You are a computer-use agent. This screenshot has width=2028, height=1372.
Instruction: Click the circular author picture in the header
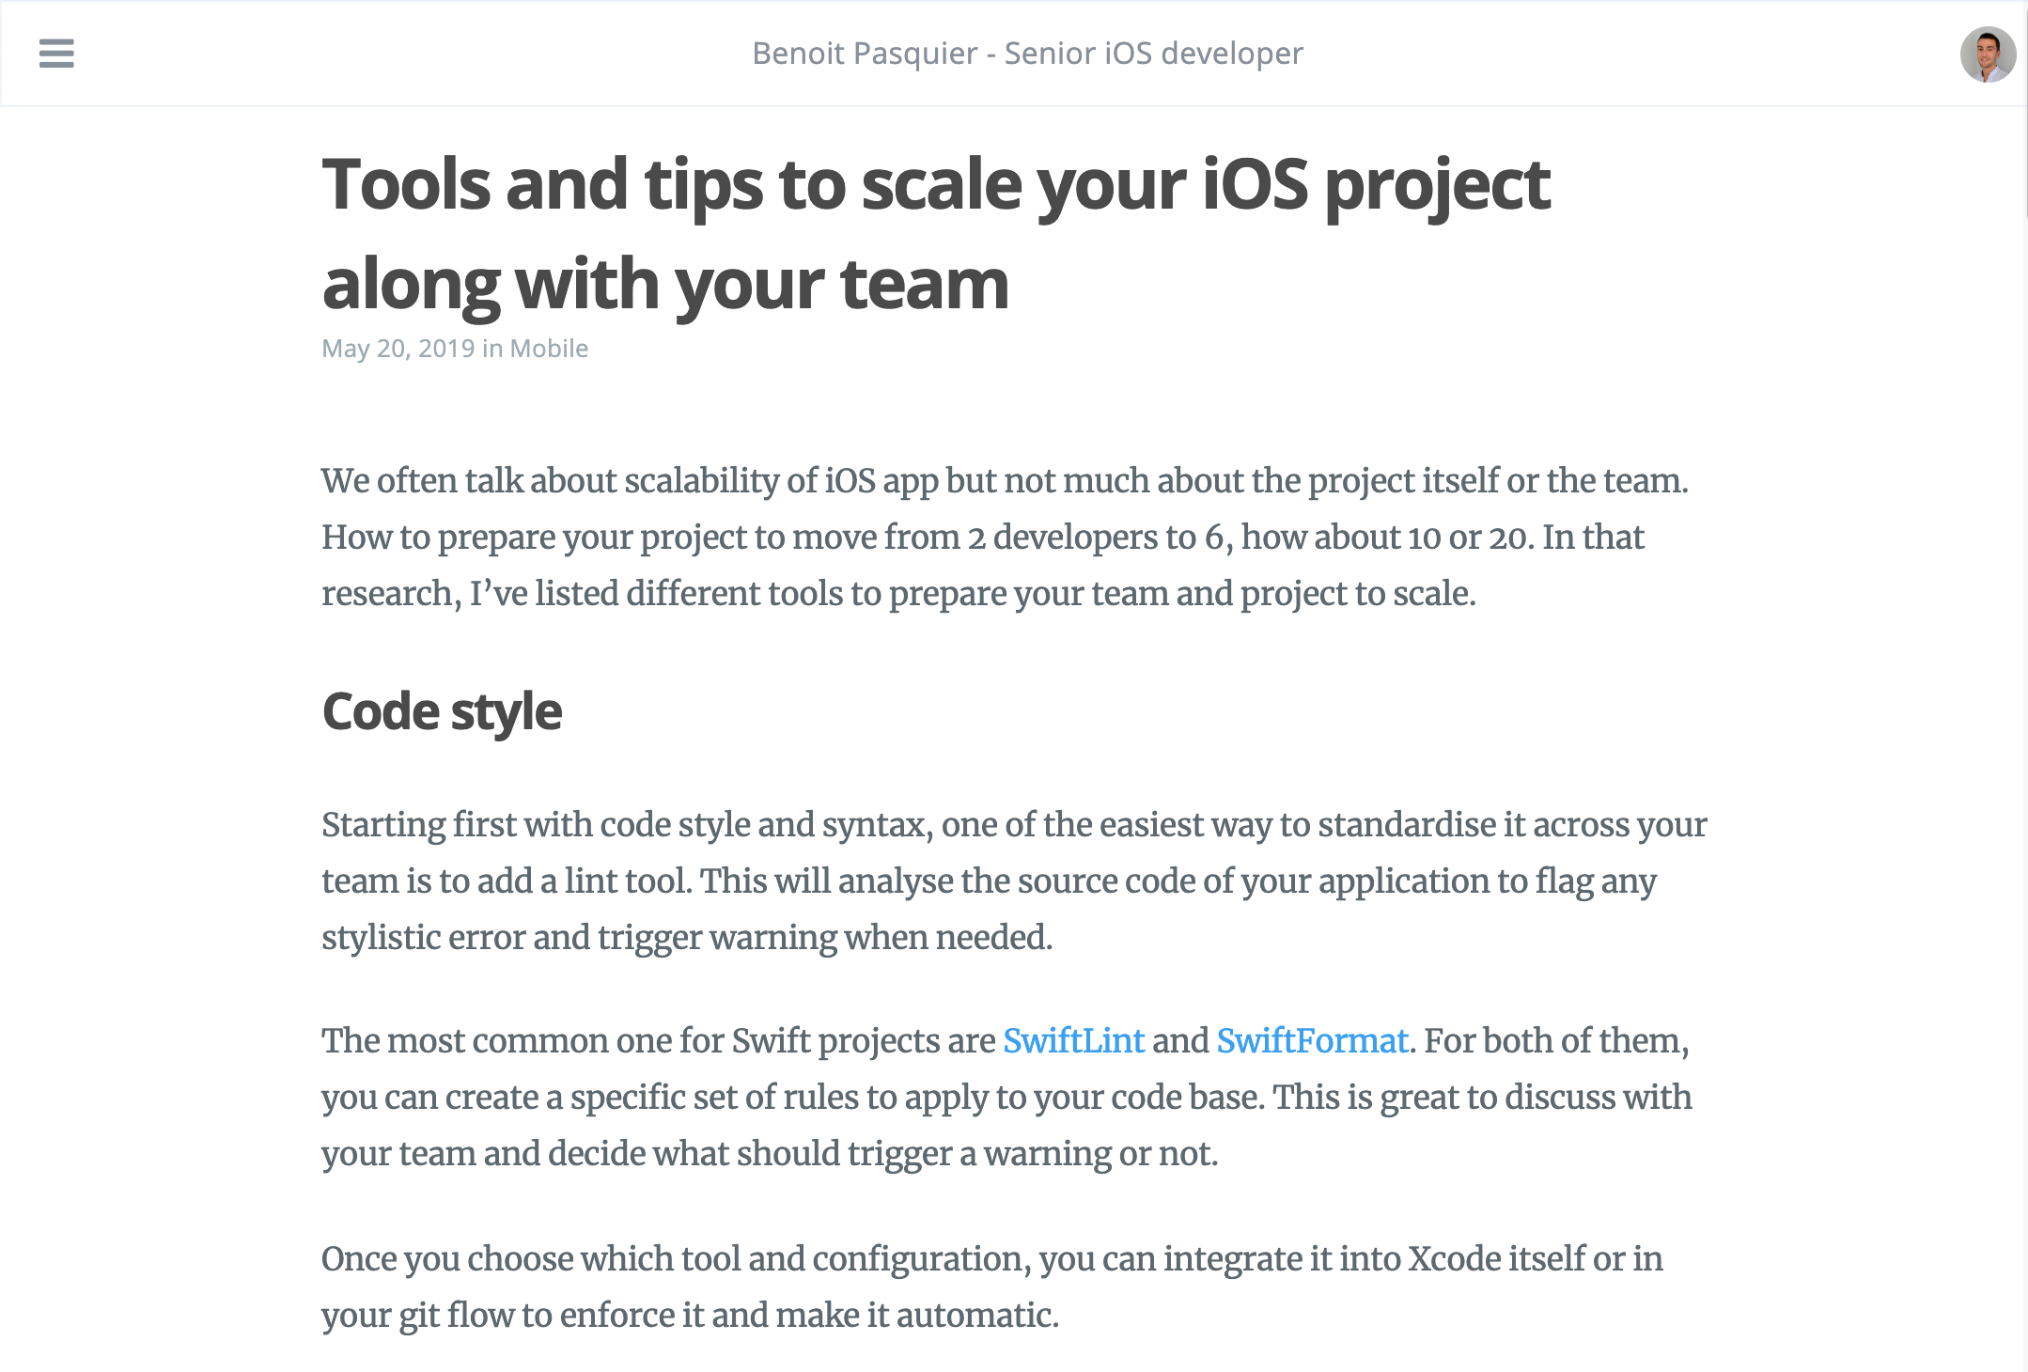click(x=1985, y=54)
